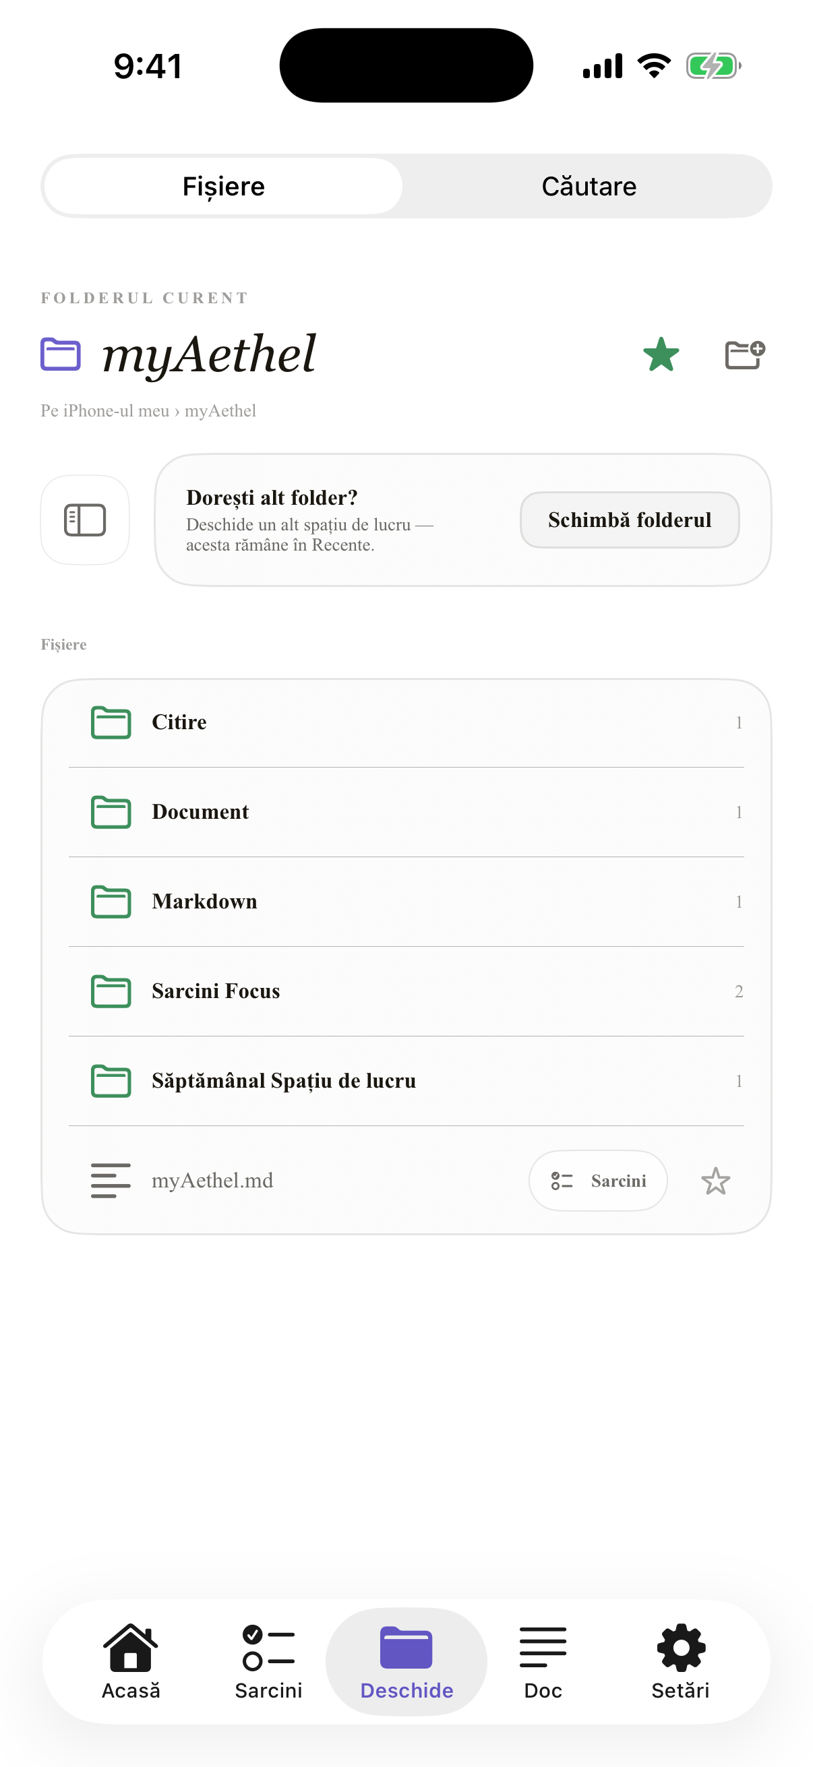813x1767 pixels.
Task: Click the Sarcini Focus folder icon
Action: (x=111, y=991)
